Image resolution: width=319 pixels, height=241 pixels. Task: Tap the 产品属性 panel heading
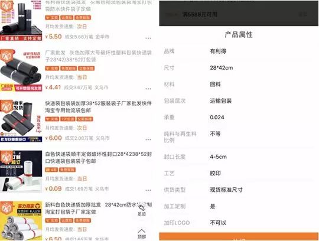click(x=239, y=35)
